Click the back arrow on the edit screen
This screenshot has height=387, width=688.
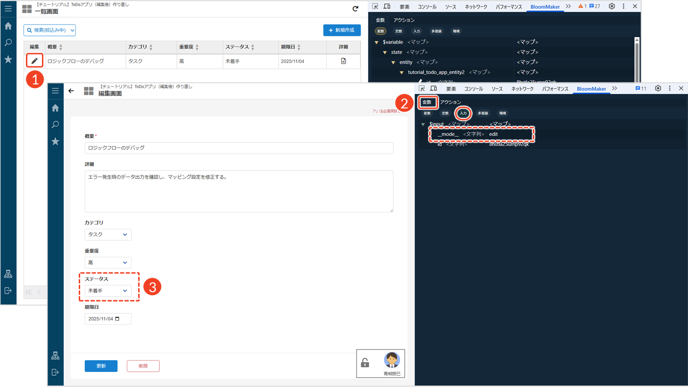(71, 91)
